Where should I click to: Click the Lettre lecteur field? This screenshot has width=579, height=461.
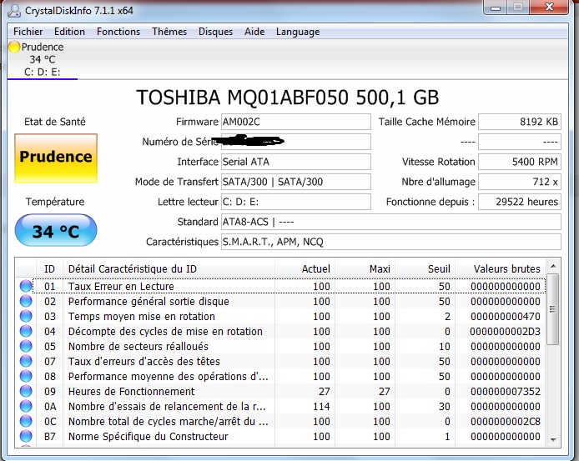click(296, 202)
